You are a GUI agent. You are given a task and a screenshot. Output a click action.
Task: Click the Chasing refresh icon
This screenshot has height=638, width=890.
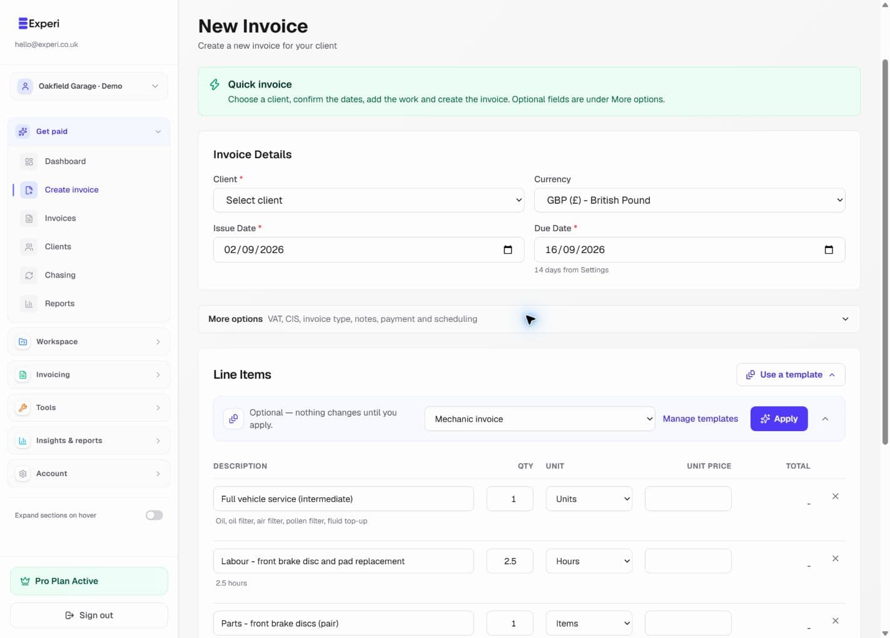(x=29, y=275)
